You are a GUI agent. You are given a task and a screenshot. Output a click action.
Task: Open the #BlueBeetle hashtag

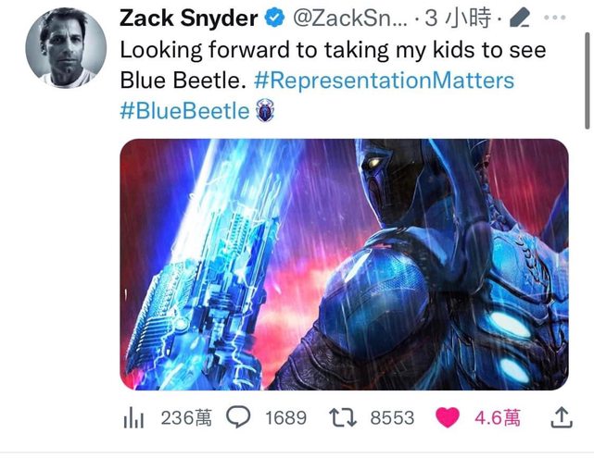coord(184,111)
